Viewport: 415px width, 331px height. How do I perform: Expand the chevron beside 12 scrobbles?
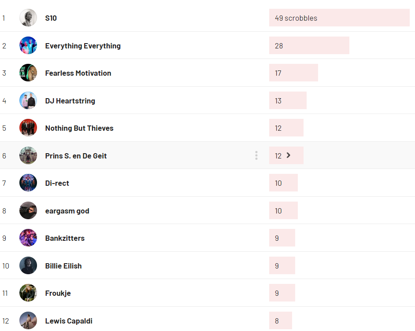pyautogui.click(x=289, y=155)
